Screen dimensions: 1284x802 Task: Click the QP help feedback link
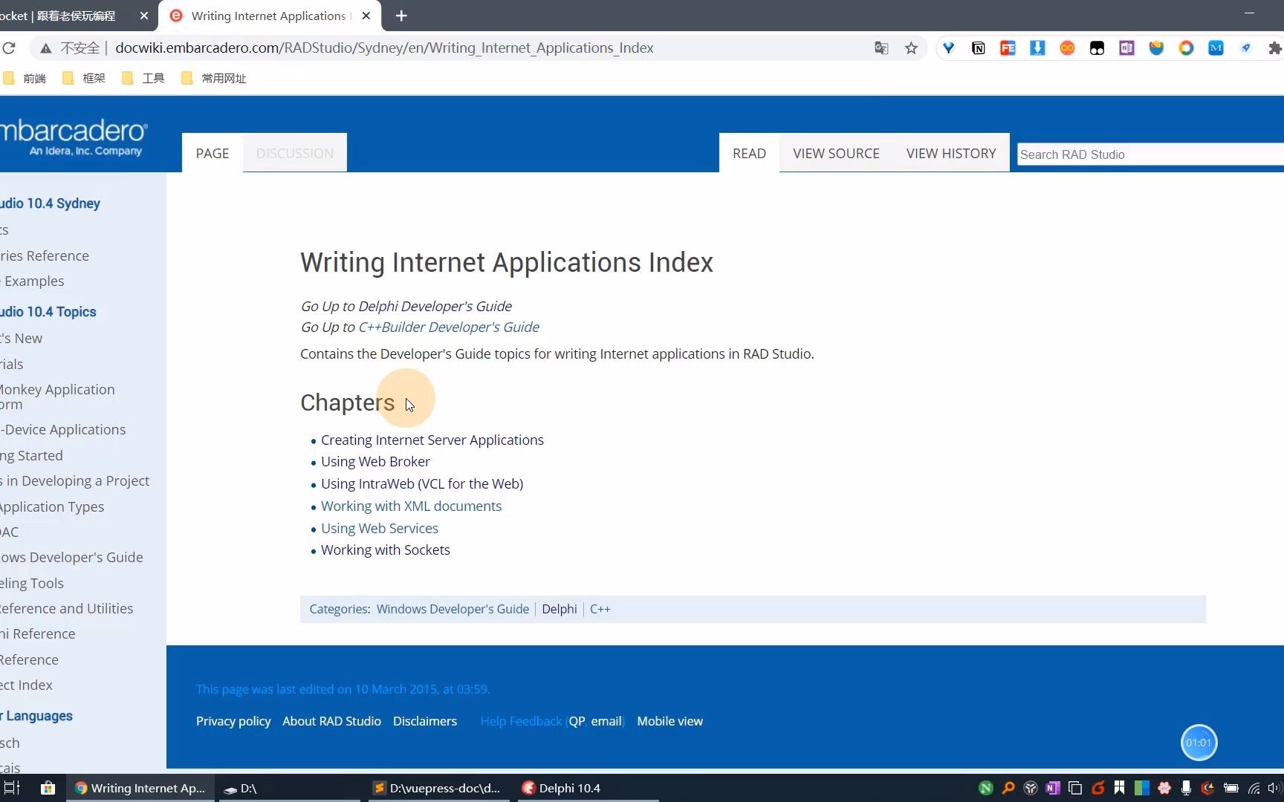pyautogui.click(x=577, y=721)
